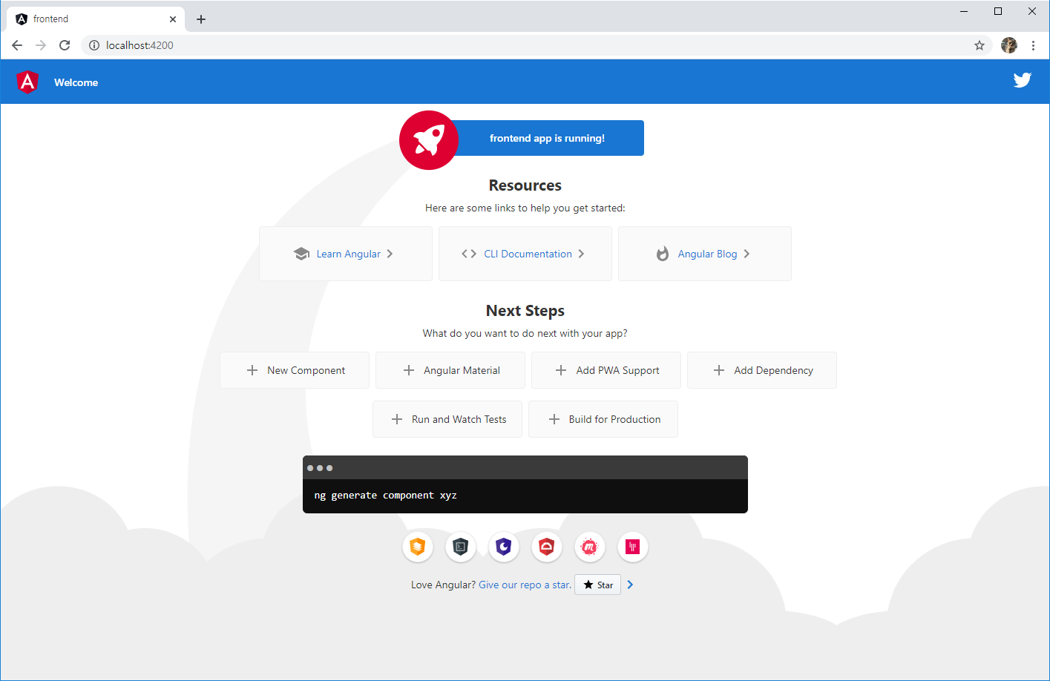Click the Welcome text in header
Screen dimensions: 1050x681
pyautogui.click(x=76, y=82)
